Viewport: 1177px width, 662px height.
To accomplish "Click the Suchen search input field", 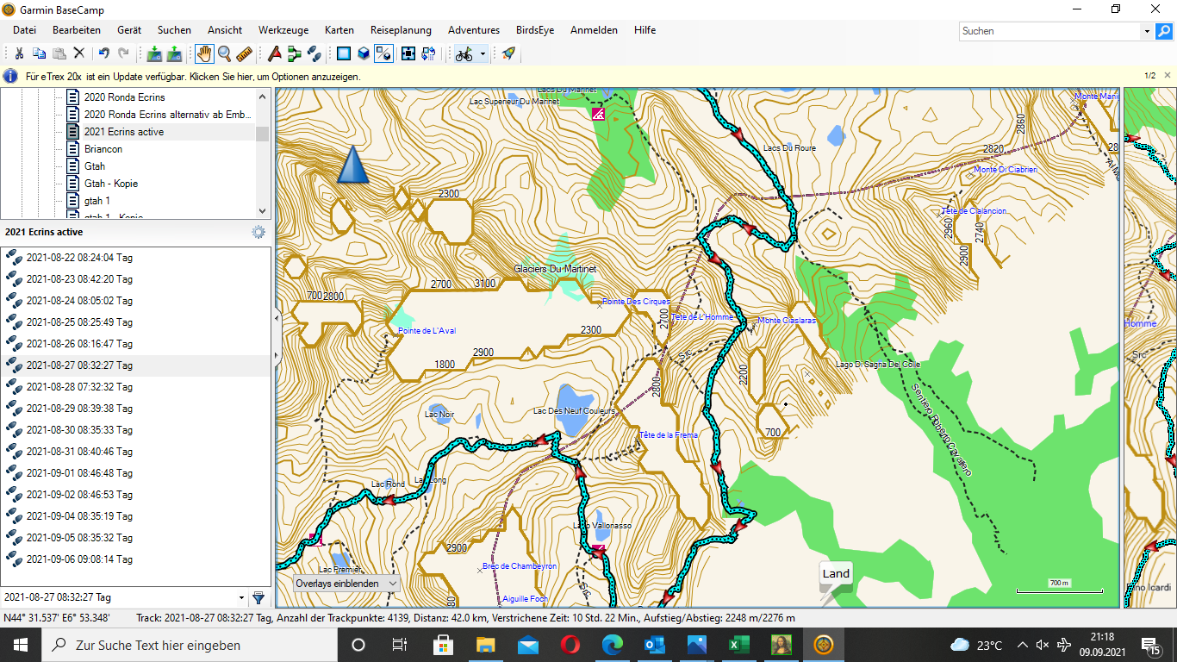I will pyautogui.click(x=1049, y=31).
